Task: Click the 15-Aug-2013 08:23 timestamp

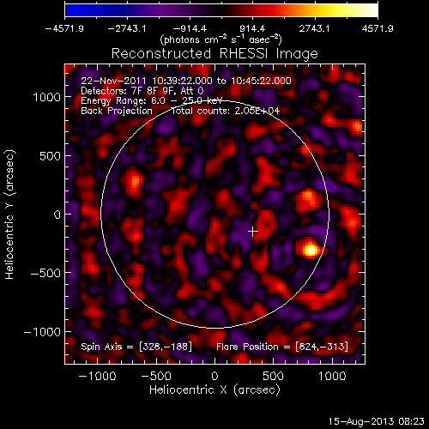Action: (376, 421)
